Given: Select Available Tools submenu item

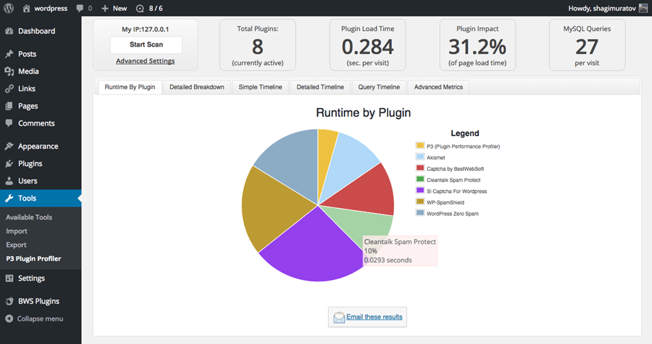Looking at the screenshot, I should click(29, 217).
